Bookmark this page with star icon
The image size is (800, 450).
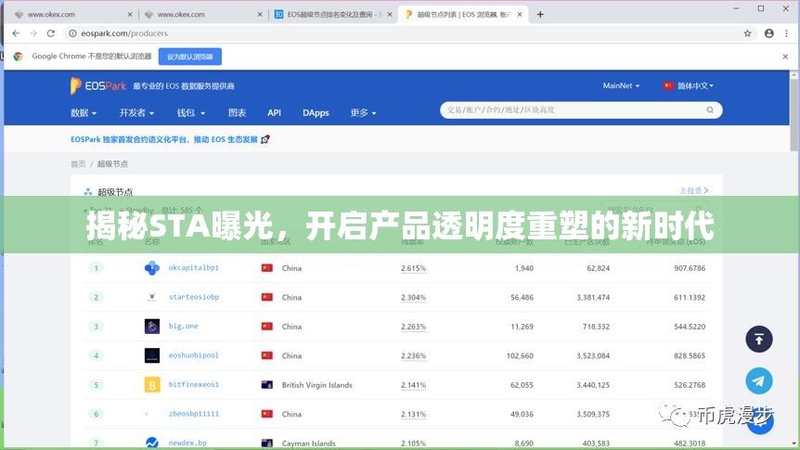pyautogui.click(x=747, y=33)
